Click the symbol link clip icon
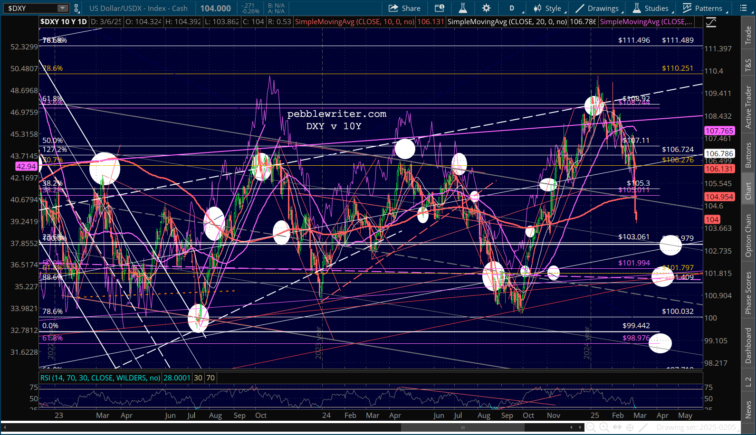756x435 pixels. coord(77,8)
